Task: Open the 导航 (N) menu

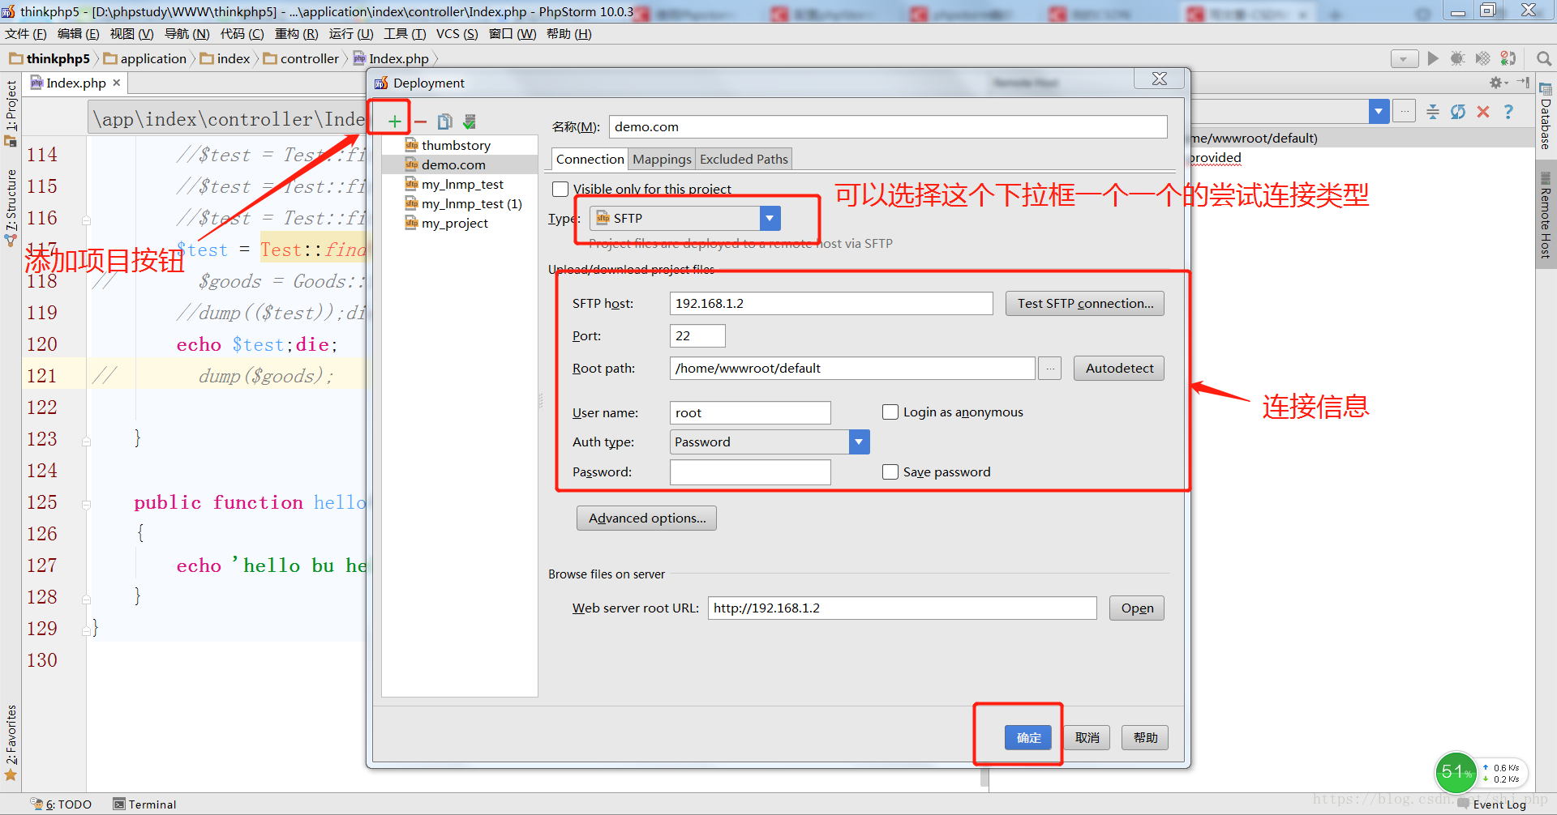Action: click(x=187, y=33)
